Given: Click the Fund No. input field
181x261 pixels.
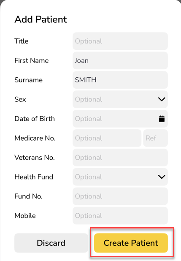Looking at the screenshot, I should [120, 196].
